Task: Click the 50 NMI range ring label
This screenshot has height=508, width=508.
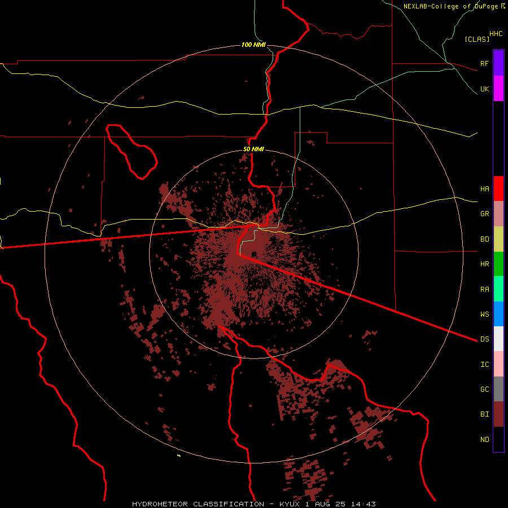Action: (253, 150)
